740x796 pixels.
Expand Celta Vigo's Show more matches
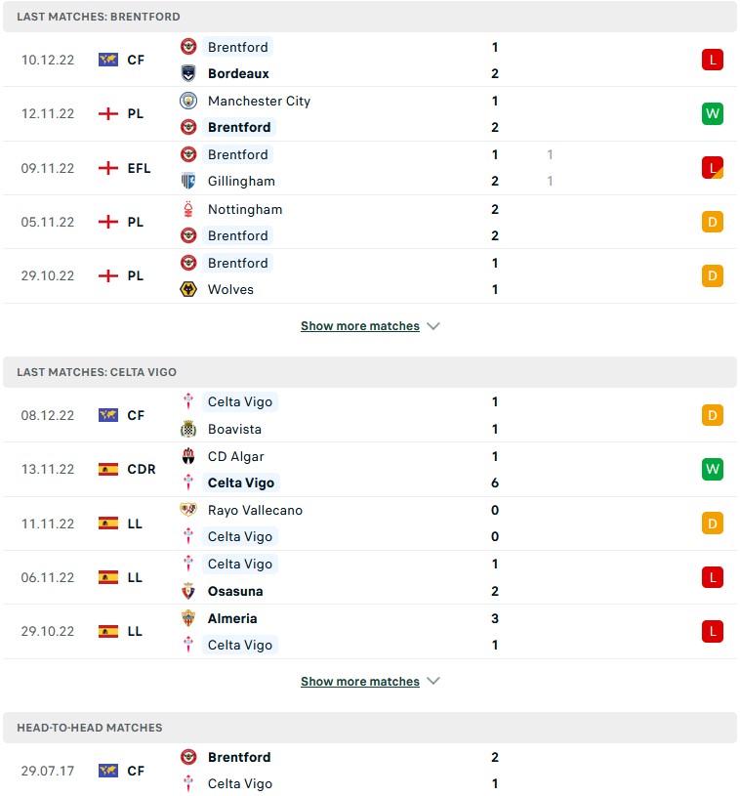[370, 682]
